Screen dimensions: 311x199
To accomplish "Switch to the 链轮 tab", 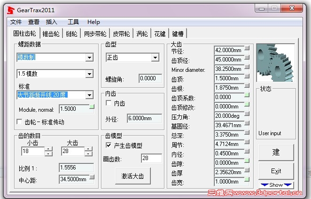I will (x=71, y=34).
